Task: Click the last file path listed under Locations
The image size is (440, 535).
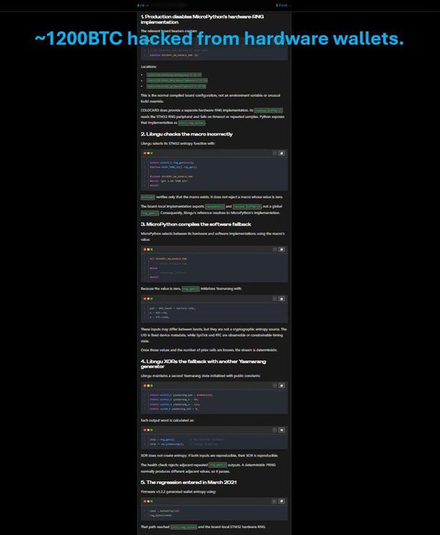Action: coord(176,87)
